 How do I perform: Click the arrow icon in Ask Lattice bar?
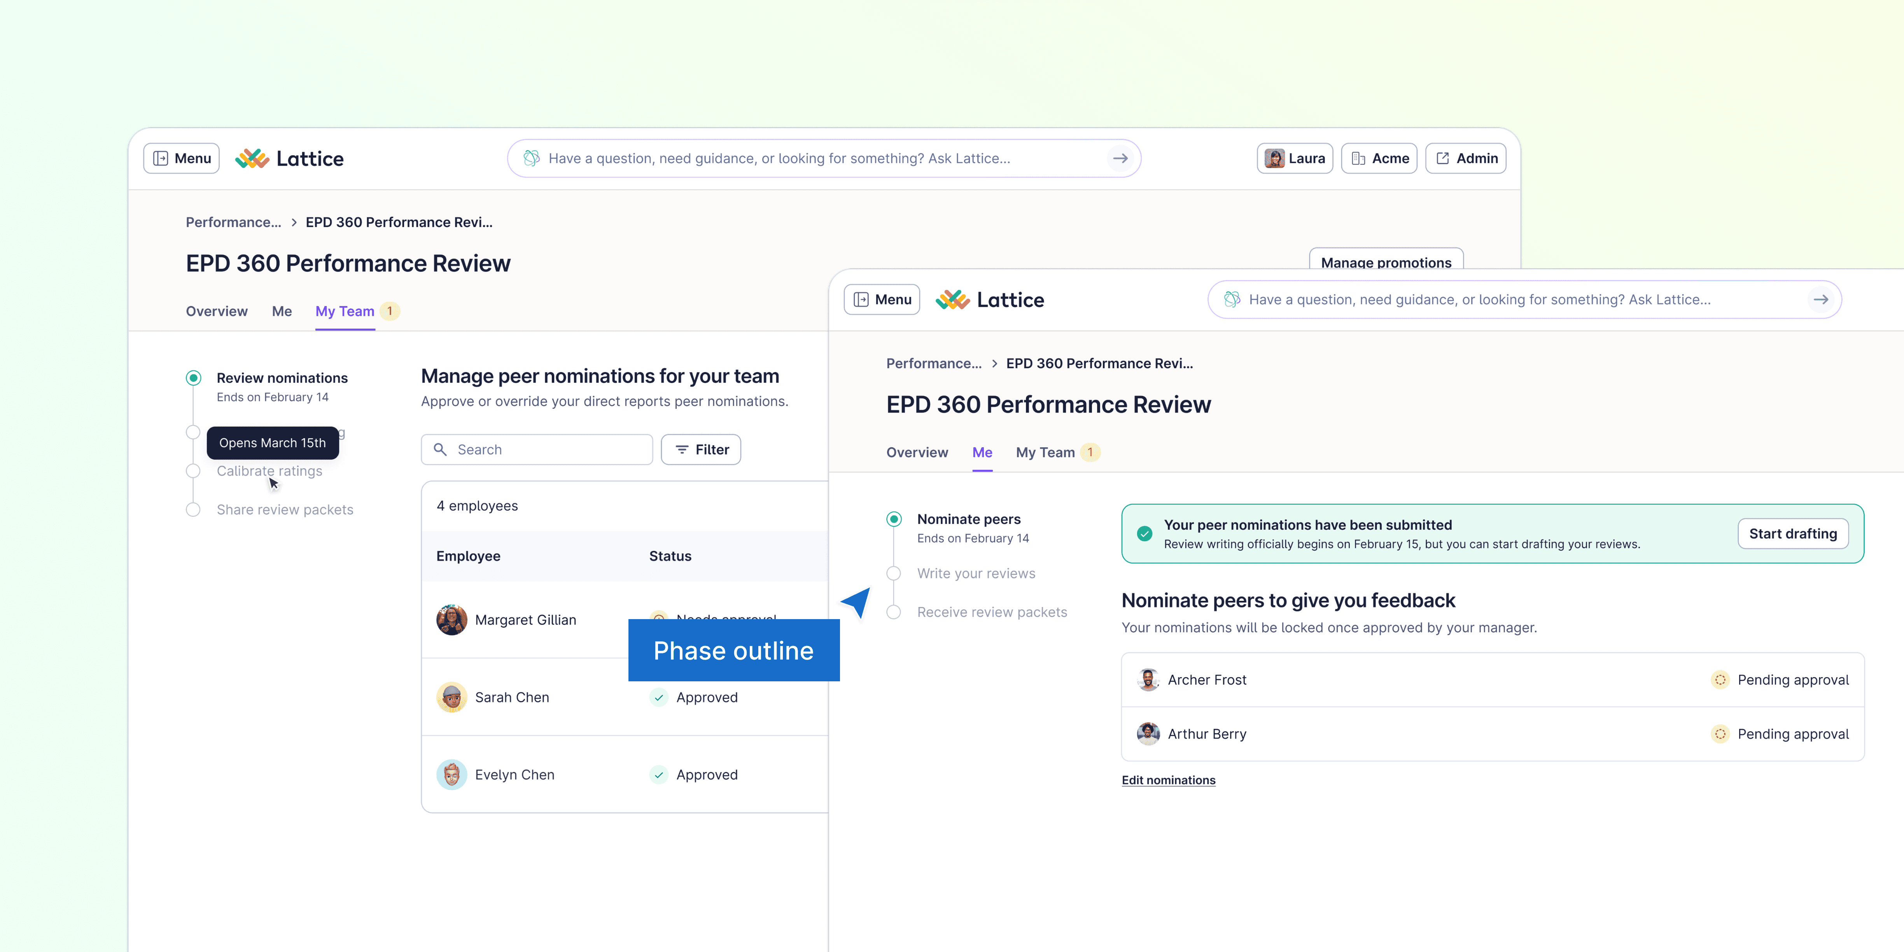[1120, 158]
